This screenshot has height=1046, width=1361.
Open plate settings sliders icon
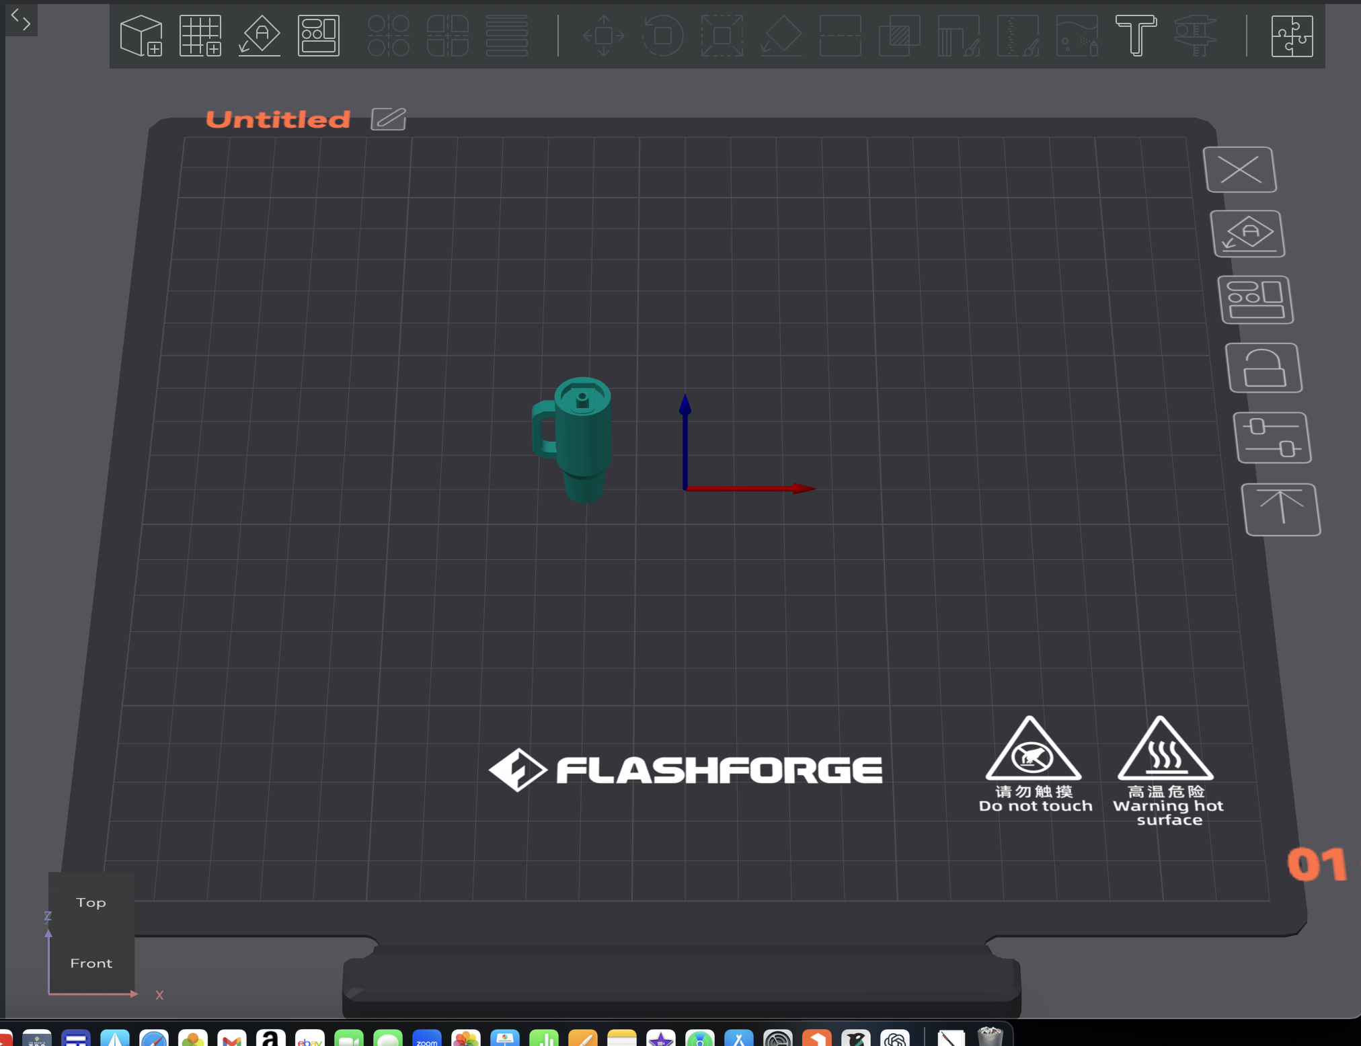pos(1272,438)
